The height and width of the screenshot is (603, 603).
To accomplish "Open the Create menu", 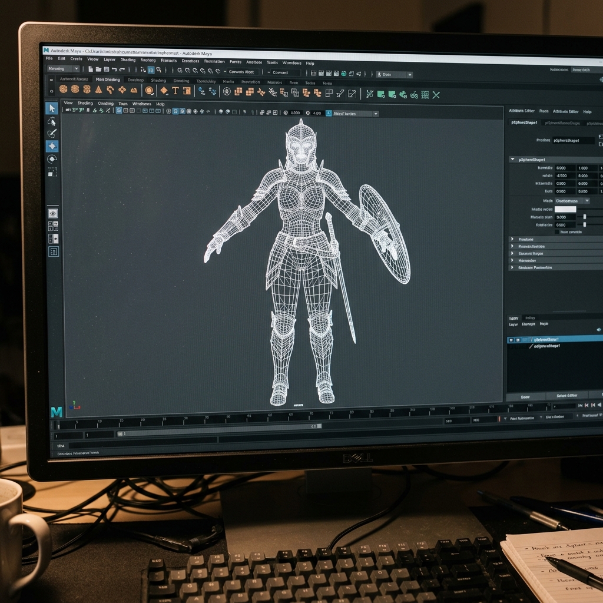I will point(76,59).
